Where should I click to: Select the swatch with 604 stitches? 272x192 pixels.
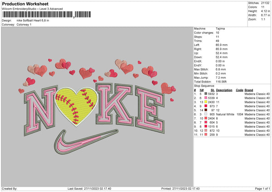tap(206, 122)
